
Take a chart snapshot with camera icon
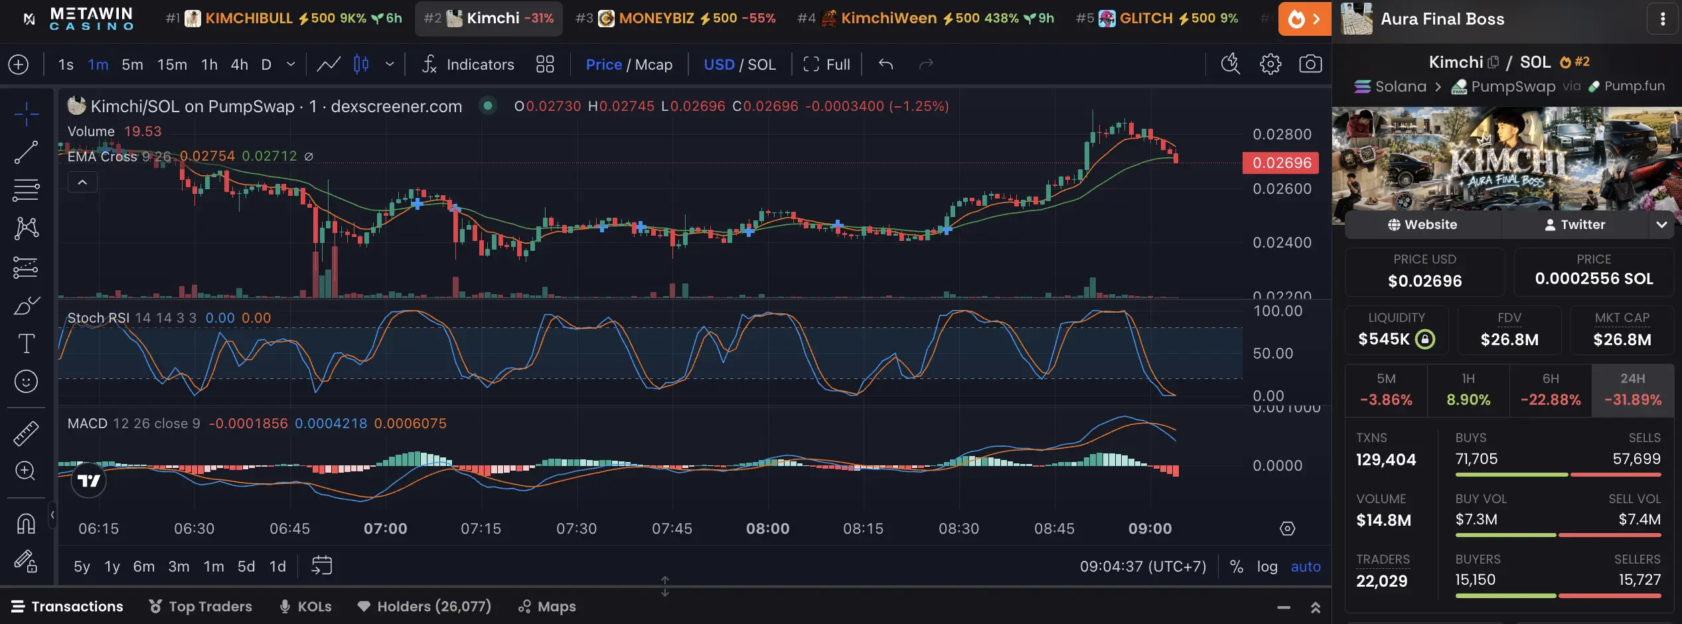(1310, 64)
